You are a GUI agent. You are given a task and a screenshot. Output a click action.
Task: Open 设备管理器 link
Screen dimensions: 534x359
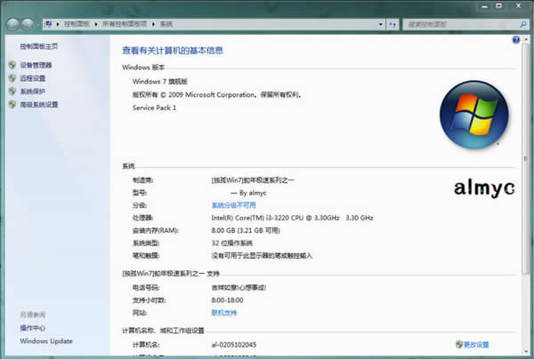tap(36, 65)
